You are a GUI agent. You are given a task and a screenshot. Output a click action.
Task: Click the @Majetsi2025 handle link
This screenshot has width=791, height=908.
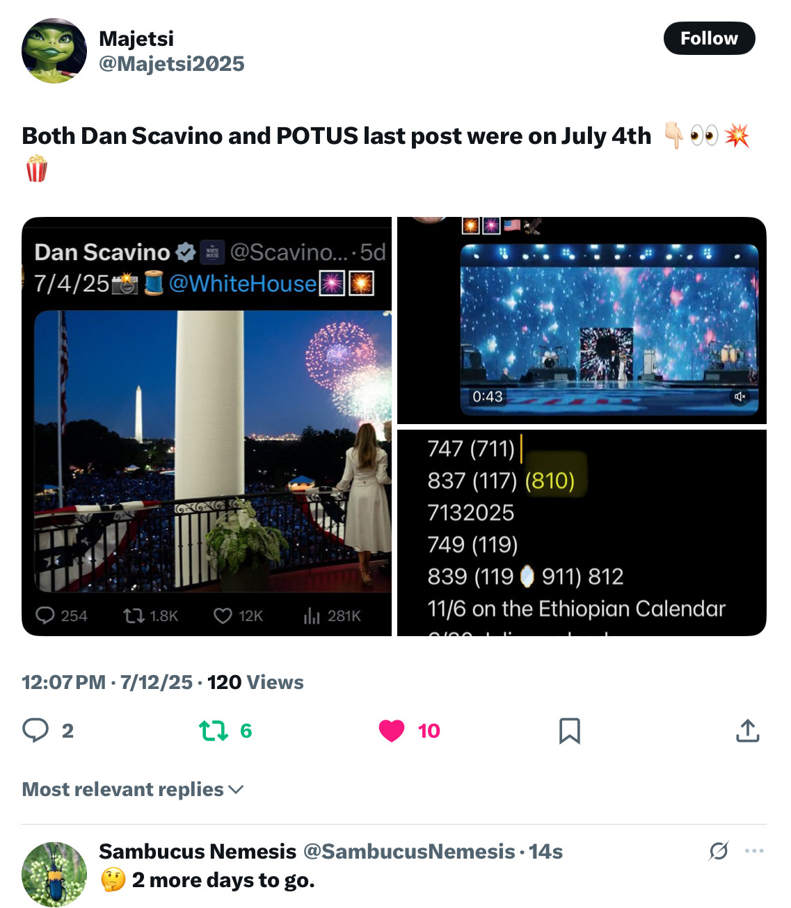(x=172, y=64)
